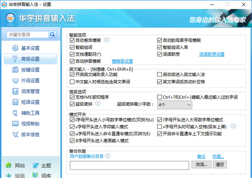Screen dimensions: 252x178
Task: Click the backup directory path field
Action: tap(129, 165)
